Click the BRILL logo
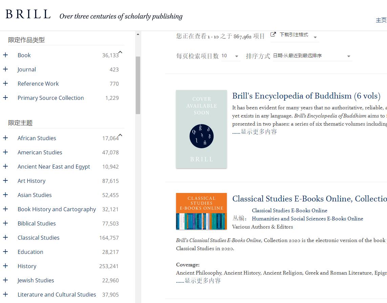The width and height of the screenshot is (387, 303). pyautogui.click(x=28, y=14)
